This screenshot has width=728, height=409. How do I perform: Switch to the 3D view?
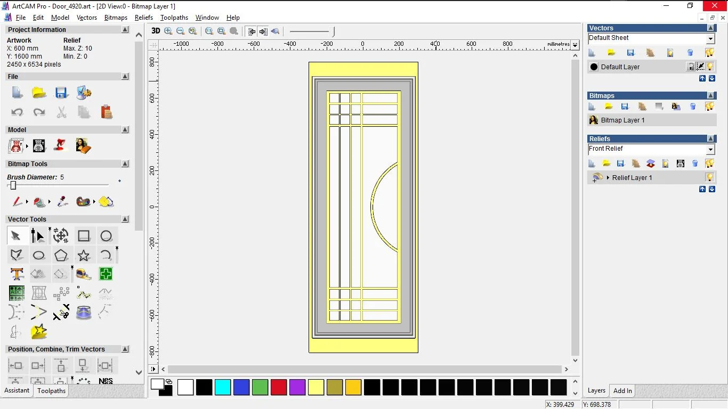coord(155,31)
